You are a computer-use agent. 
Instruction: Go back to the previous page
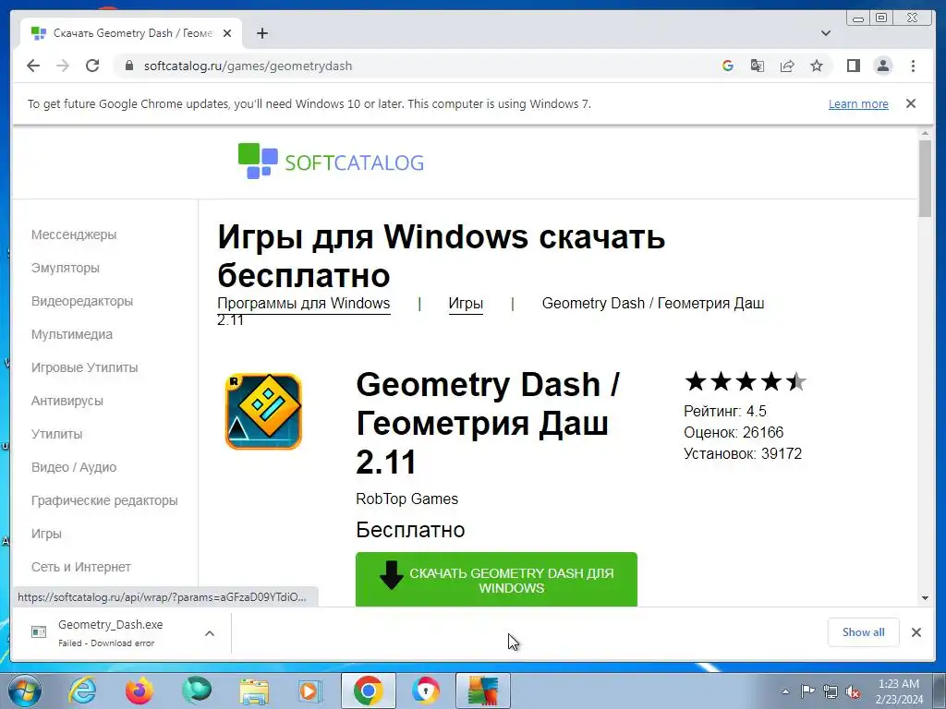pos(33,66)
